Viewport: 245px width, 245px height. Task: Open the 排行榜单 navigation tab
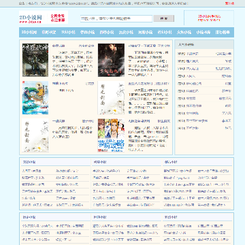pyautogui.click(x=223, y=32)
